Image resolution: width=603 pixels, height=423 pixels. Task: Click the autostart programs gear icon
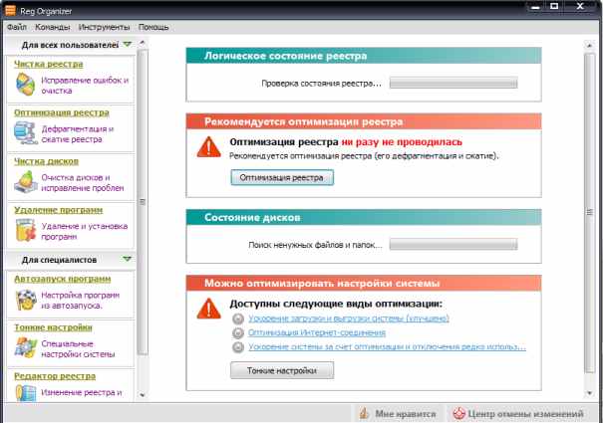coord(26,300)
